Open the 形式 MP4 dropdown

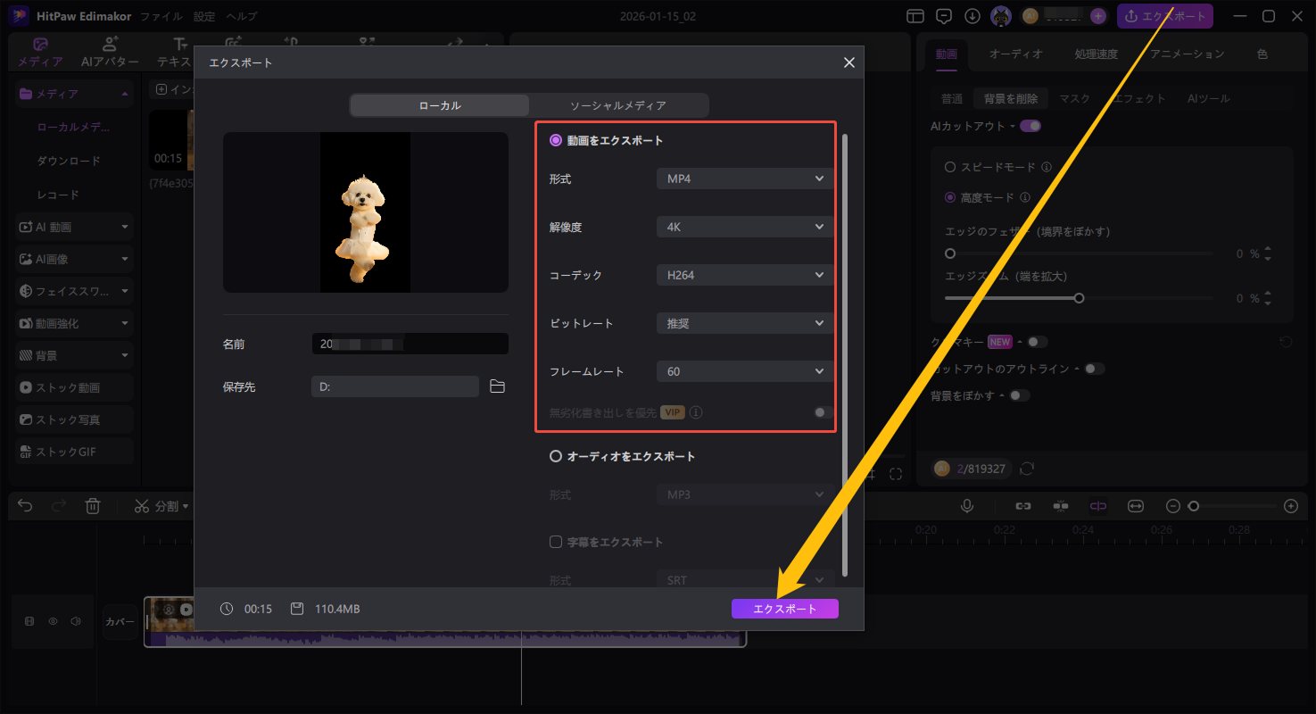(x=744, y=178)
